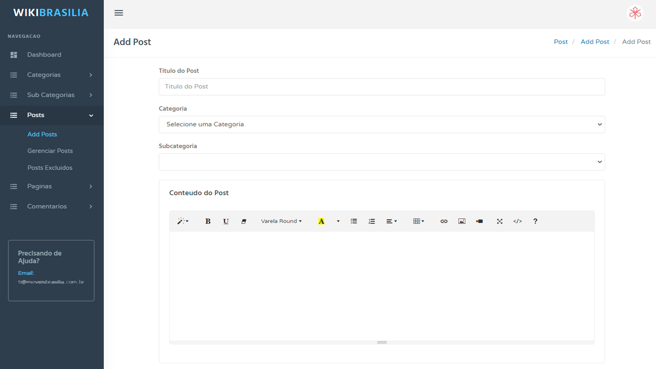Insert a link via chain icon
Image resolution: width=656 pixels, height=369 pixels.
444,221
